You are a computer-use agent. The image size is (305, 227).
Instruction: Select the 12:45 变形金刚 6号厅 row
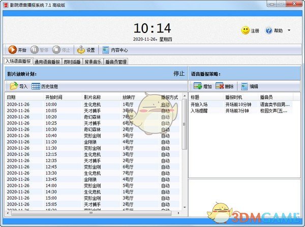(x=93, y=167)
